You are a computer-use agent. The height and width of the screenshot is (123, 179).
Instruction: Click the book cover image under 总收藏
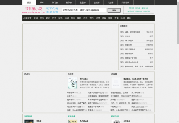click(x=116, y=83)
